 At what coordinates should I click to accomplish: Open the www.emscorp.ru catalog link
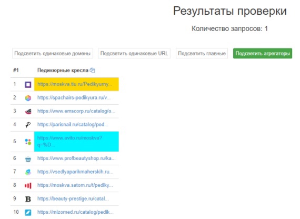(76, 111)
